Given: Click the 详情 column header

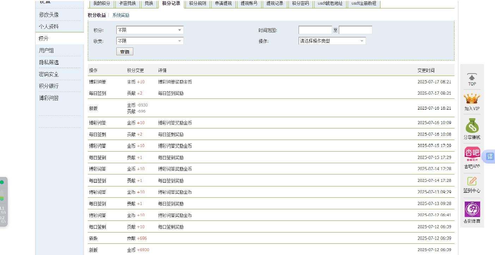Looking at the screenshot, I should point(162,70).
